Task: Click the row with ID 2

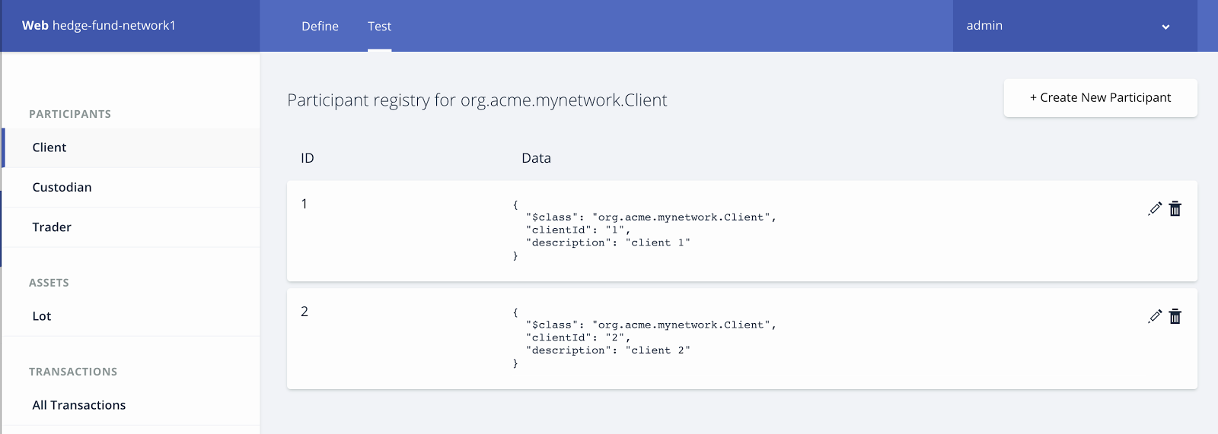Action: [x=304, y=312]
